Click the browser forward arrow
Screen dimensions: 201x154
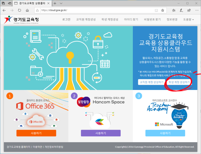pos(12,10)
